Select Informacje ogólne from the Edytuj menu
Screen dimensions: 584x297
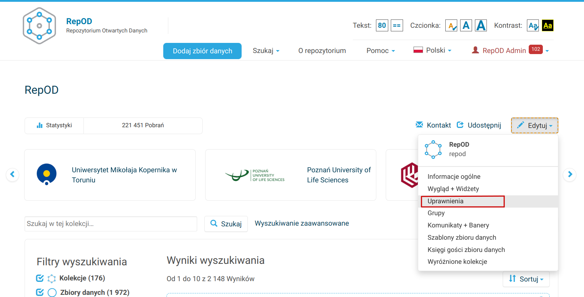coord(488,177)
